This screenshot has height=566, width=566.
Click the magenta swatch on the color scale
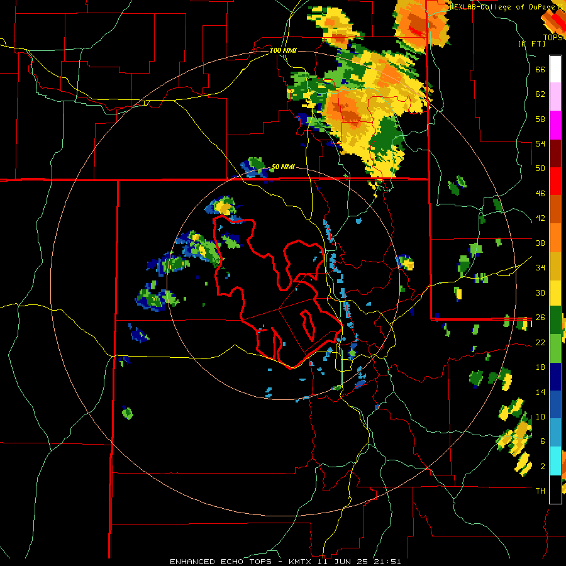tap(555, 125)
